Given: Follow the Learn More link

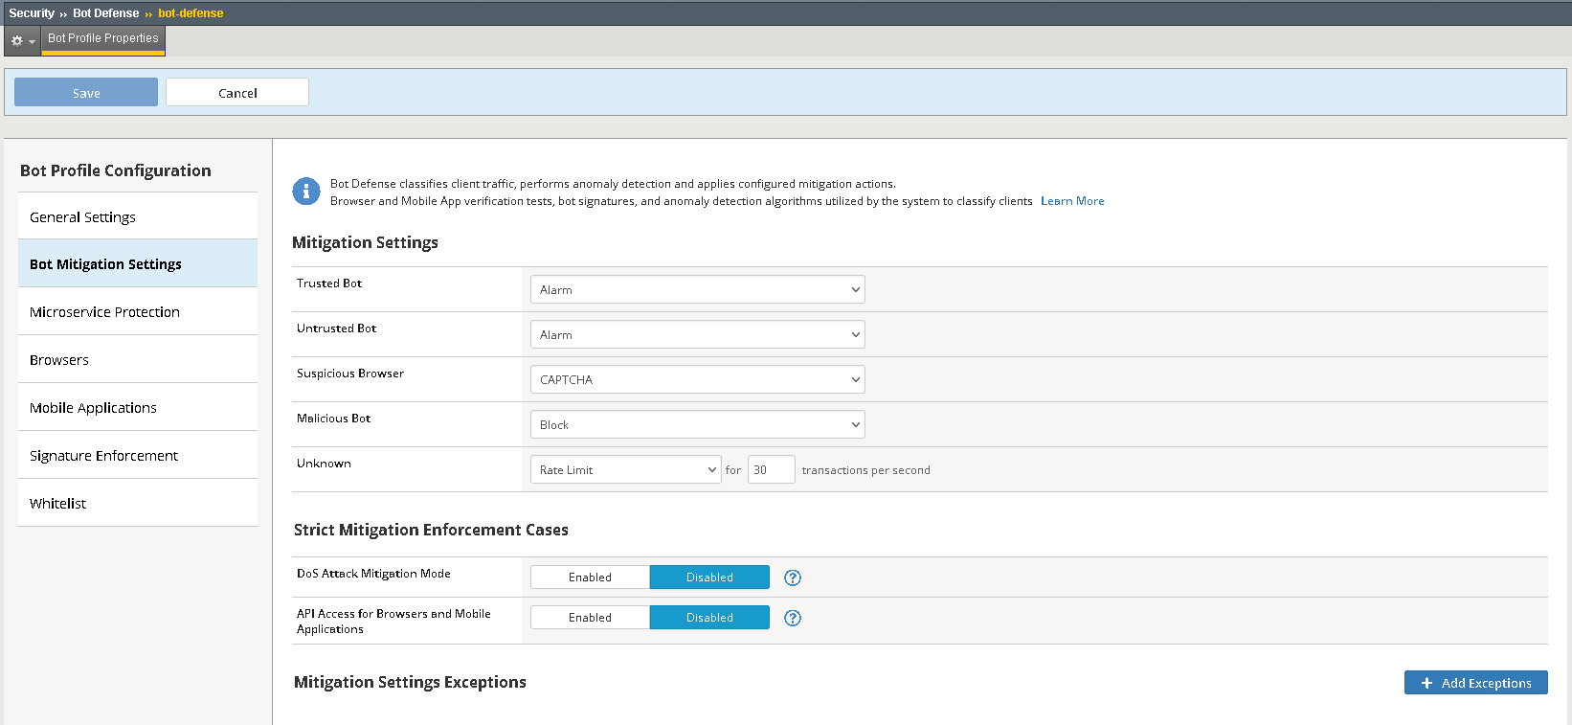Looking at the screenshot, I should [1072, 201].
